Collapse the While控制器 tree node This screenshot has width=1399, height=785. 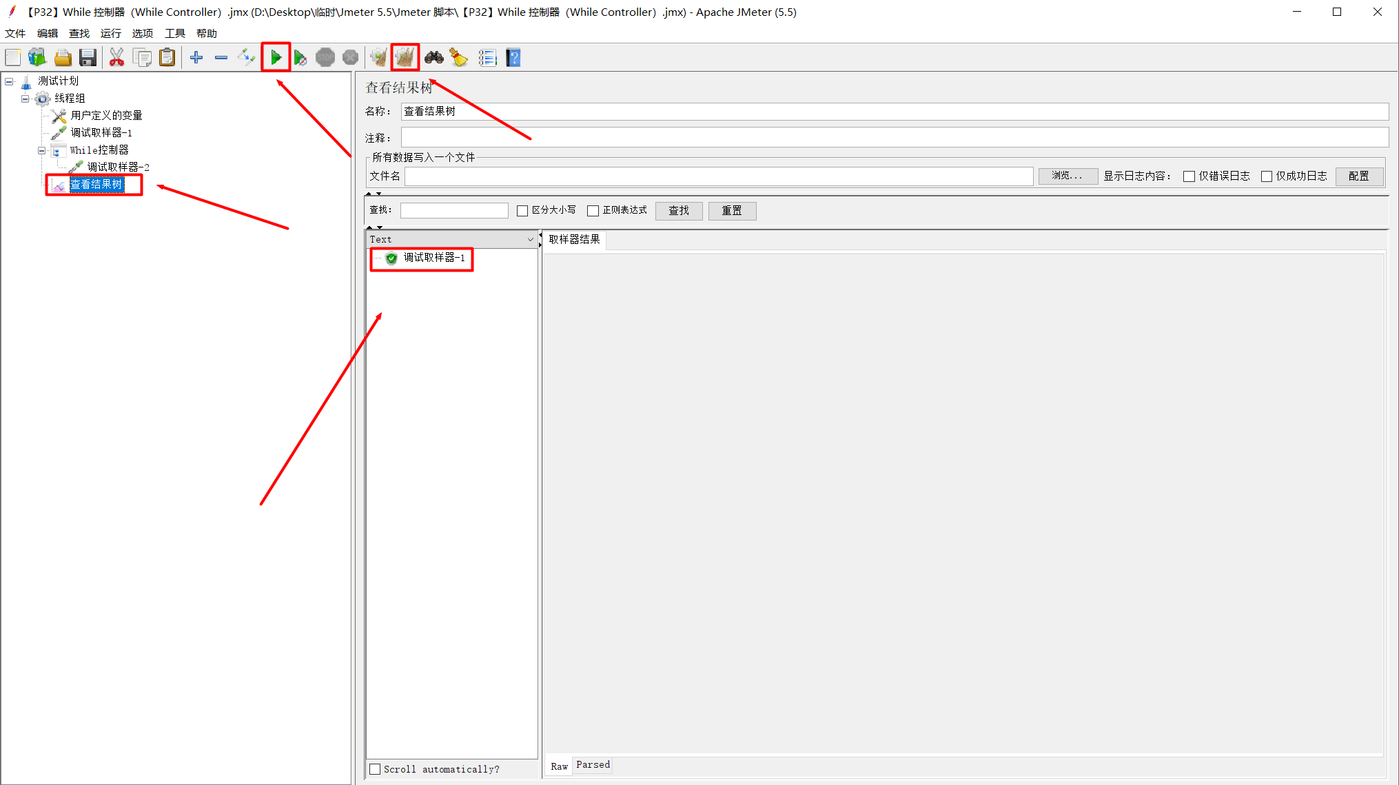pyautogui.click(x=42, y=150)
